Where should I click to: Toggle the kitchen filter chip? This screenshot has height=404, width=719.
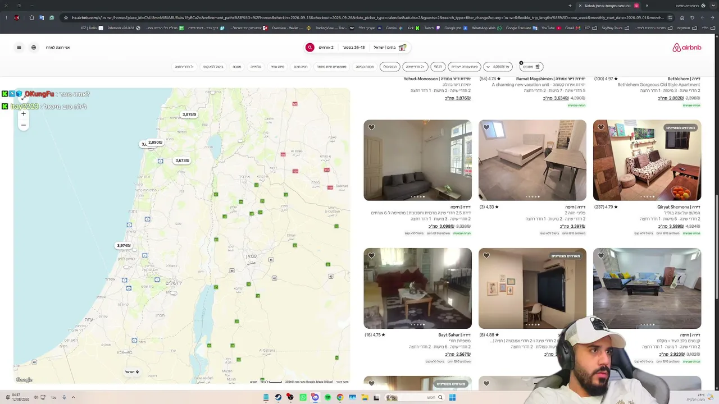237,67
